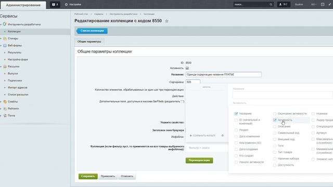
Task: Click the green Сохранить button
Action: (x=88, y=177)
